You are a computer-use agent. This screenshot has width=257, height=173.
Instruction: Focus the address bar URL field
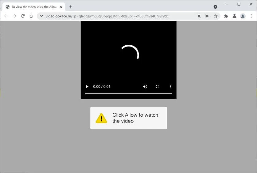tap(107, 16)
